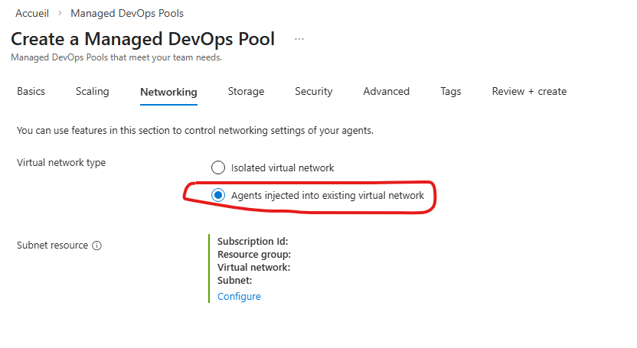The width and height of the screenshot is (637, 348).
Task: Open the Security tab
Action: coord(314,91)
